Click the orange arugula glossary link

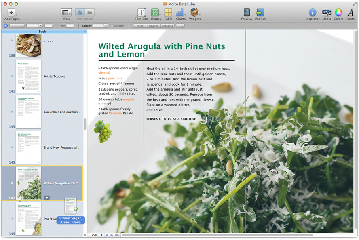click(x=129, y=99)
